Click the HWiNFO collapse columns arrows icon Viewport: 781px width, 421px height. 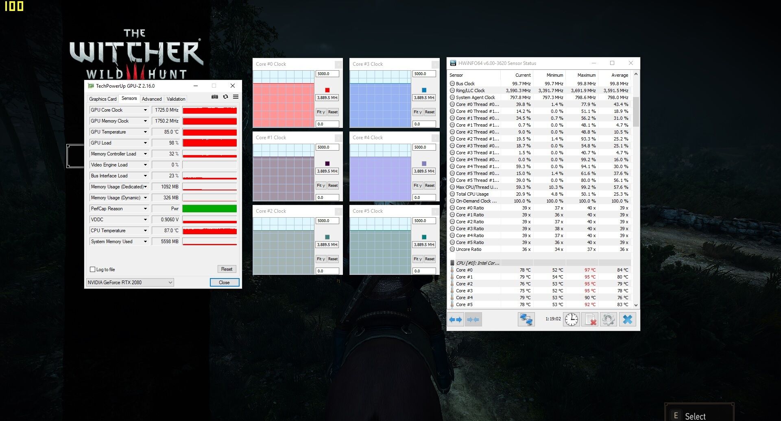coord(473,320)
